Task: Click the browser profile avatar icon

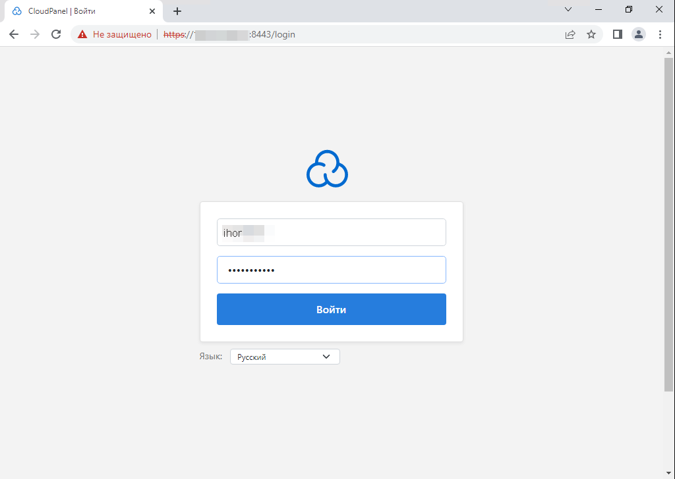Action: (639, 34)
